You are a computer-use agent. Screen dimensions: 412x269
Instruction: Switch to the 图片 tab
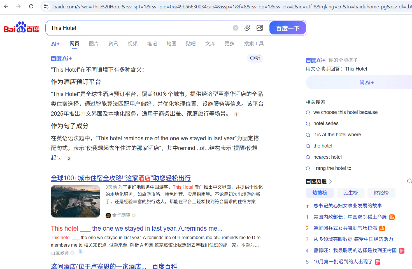(x=94, y=44)
